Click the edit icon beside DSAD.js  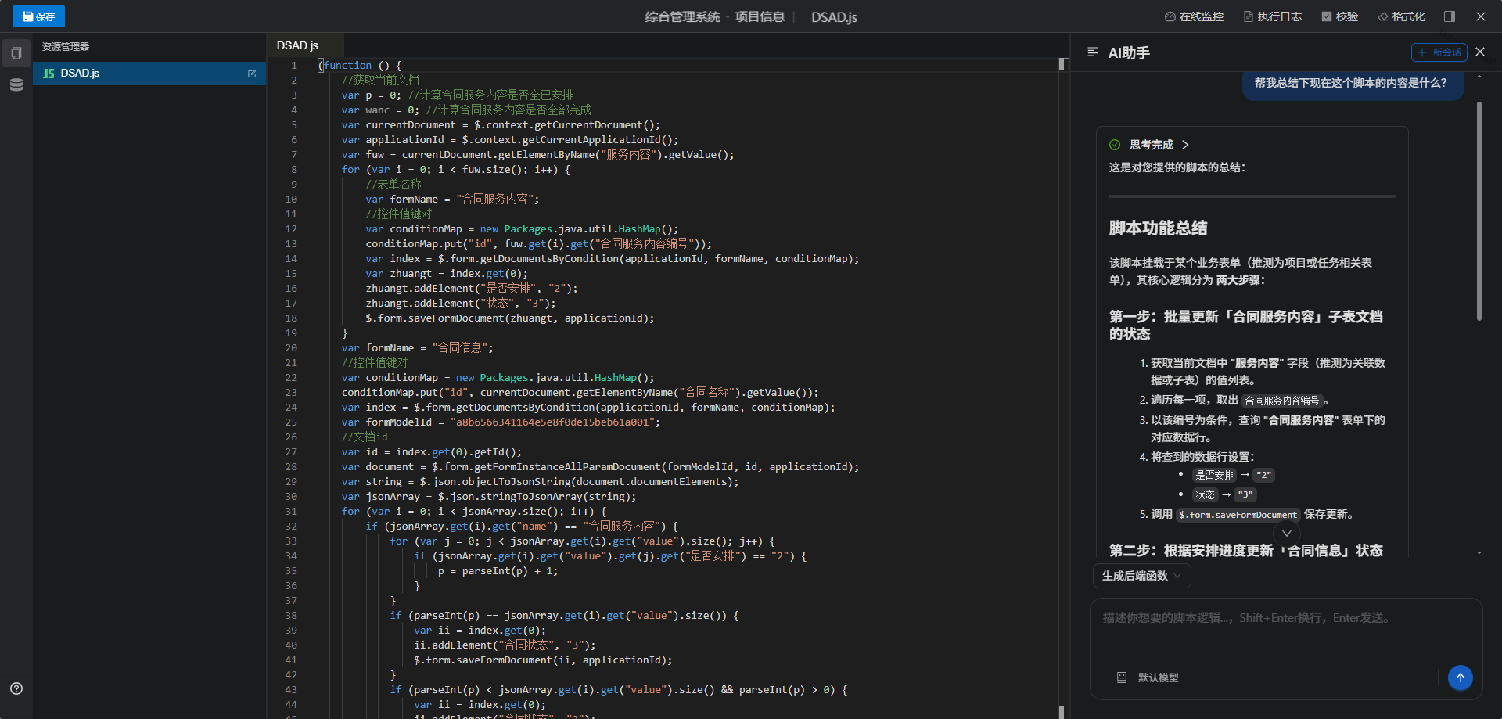tap(252, 74)
